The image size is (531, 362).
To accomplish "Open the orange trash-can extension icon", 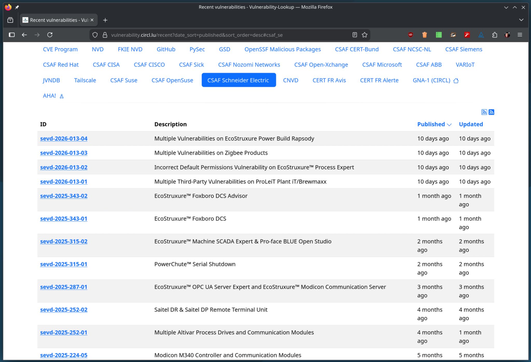I will (424, 35).
